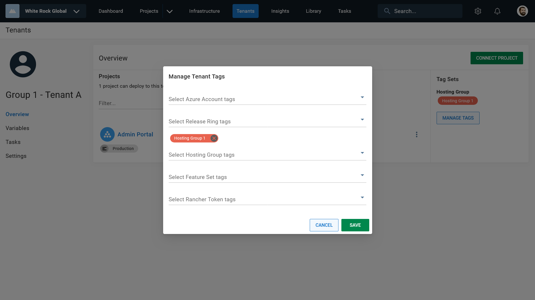Go to the Infrastructure menu
This screenshot has width=535, height=300.
tap(204, 11)
